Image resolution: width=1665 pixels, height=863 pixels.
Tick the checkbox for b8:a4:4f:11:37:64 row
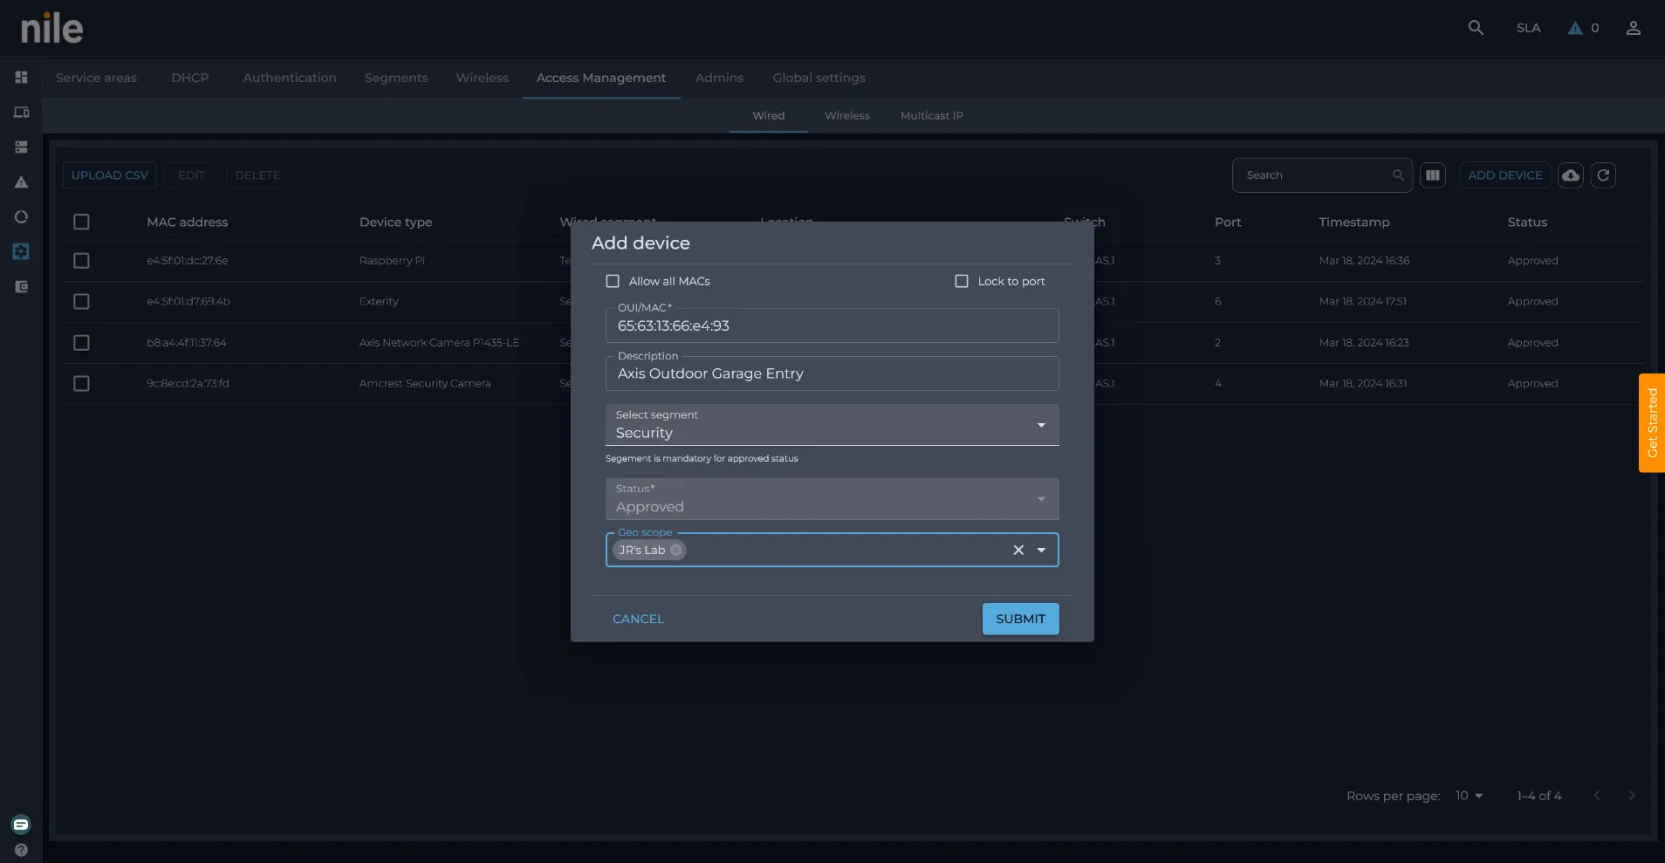[81, 343]
